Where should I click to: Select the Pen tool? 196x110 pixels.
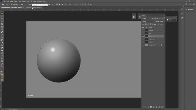click(x=2, y=53)
